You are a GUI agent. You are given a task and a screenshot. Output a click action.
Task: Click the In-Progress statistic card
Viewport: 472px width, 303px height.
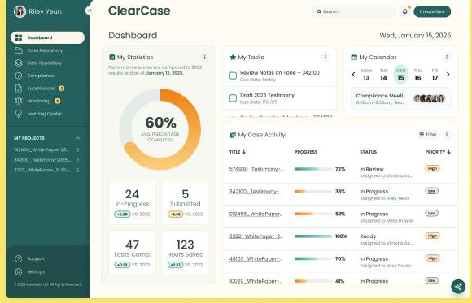click(x=132, y=202)
